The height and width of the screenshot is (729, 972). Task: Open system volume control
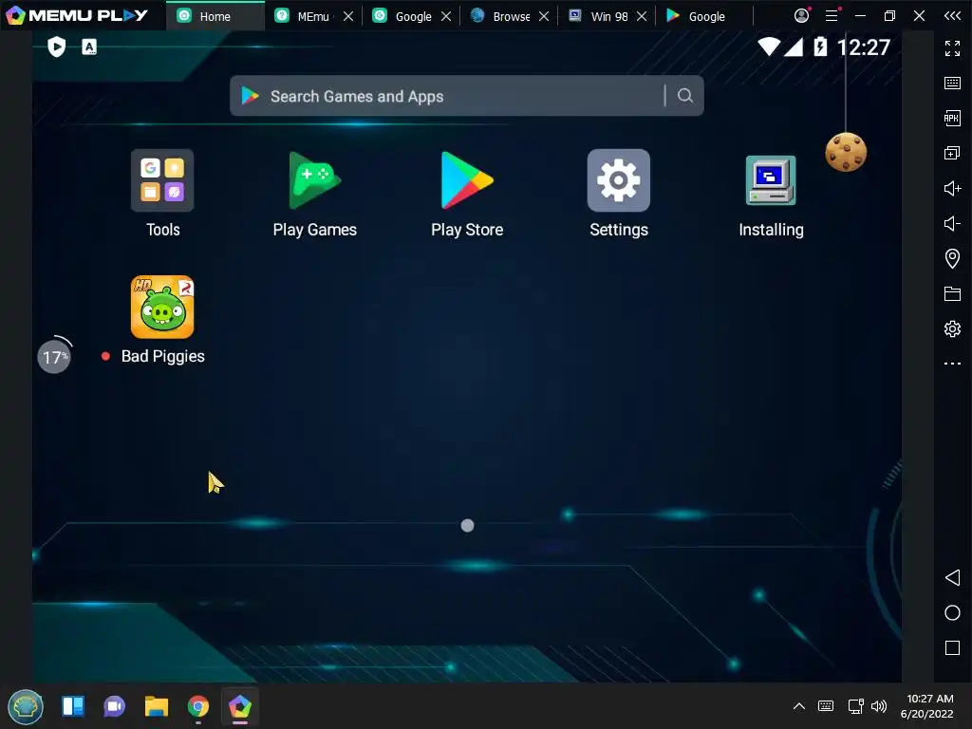pyautogui.click(x=879, y=706)
